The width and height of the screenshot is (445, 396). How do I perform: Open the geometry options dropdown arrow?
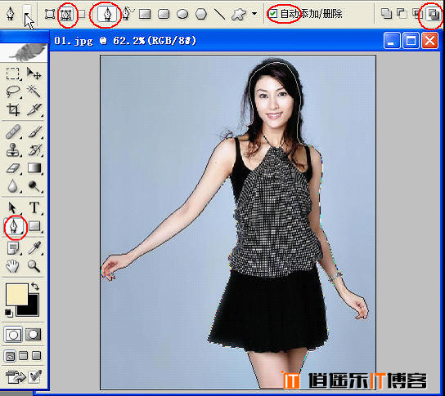[254, 13]
